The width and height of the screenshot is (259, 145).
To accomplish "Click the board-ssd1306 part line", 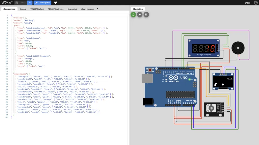I will point(60,31).
